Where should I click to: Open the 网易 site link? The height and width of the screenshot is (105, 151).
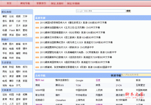[x=98, y=85]
